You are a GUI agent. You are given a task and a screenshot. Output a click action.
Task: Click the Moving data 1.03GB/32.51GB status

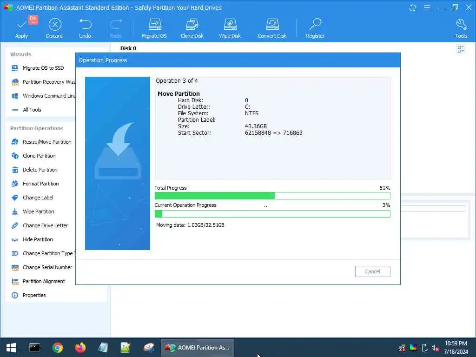coord(190,225)
